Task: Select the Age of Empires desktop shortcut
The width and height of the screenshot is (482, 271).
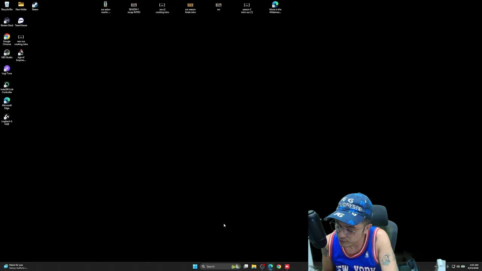Action: point(21,56)
